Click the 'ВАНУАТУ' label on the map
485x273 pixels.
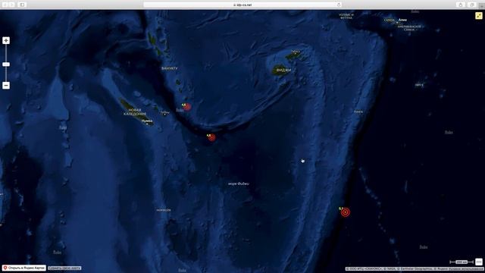[170, 68]
